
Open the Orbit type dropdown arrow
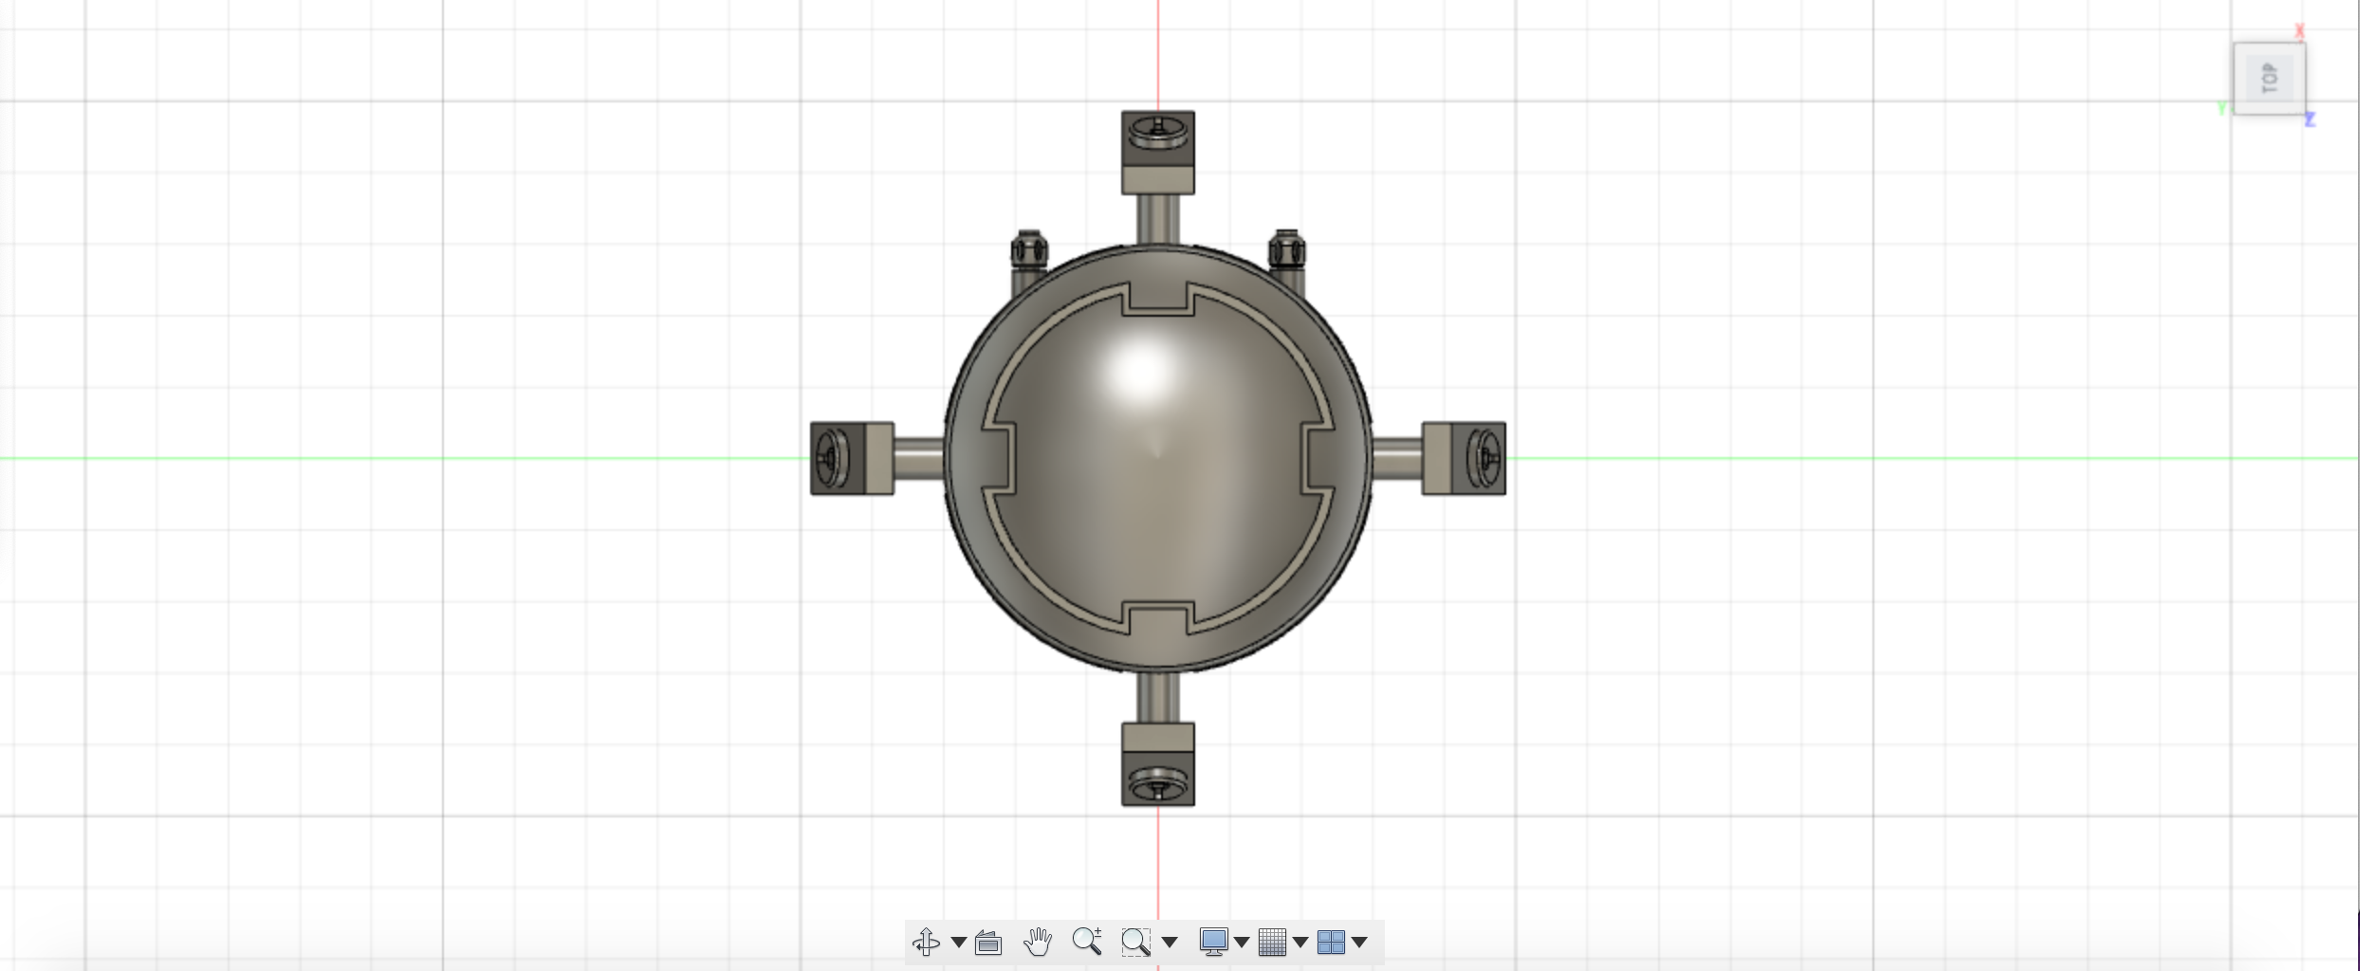[958, 943]
